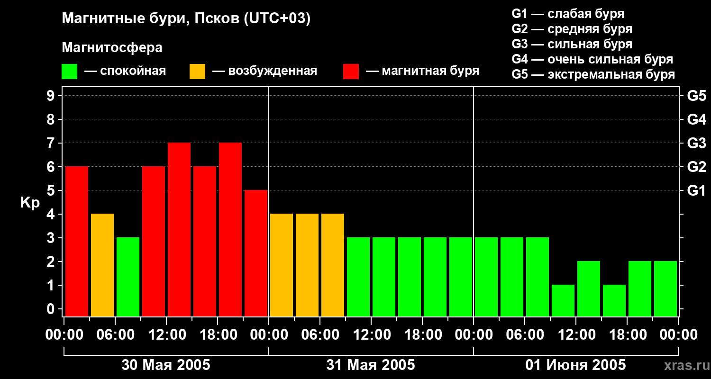The height and width of the screenshot is (379, 711).
Task: Select the 1 June 12:00–15:00 Kp 2 bar
Action: pos(589,289)
